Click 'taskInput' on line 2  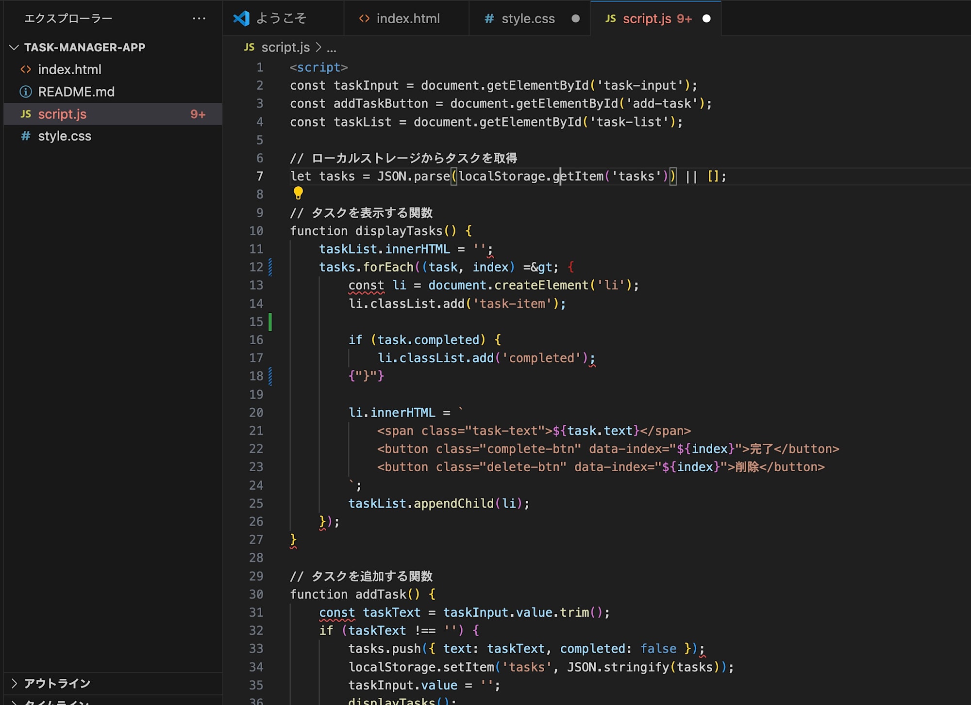[366, 85]
